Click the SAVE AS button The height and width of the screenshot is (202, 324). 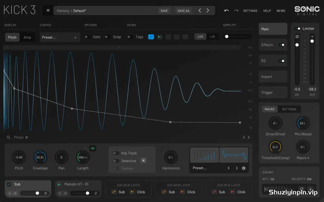point(184,11)
